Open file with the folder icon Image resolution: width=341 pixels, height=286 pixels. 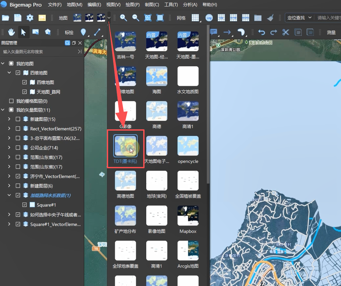pyautogui.click(x=5, y=18)
